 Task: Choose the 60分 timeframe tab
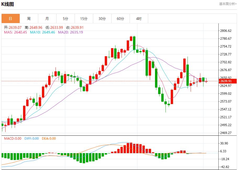120,19
